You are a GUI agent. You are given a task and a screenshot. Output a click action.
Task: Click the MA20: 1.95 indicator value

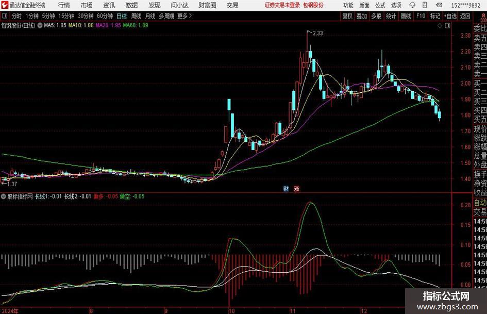[x=108, y=25]
